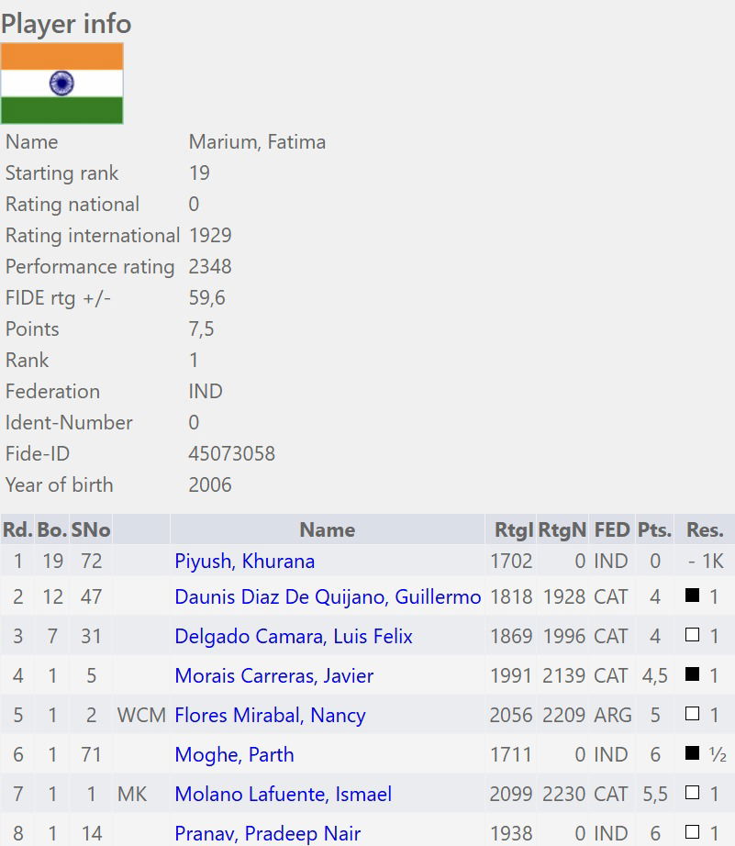Open Moghe, Parth player link
The width and height of the screenshot is (735, 846).
click(x=234, y=754)
